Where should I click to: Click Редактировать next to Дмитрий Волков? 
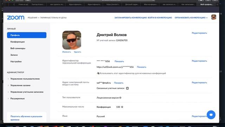pyautogui.click(x=199, y=33)
